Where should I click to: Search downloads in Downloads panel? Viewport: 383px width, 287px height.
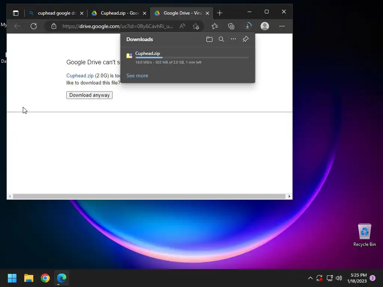[x=221, y=39]
